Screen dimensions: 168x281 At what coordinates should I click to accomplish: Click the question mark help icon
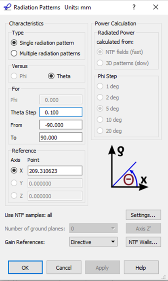coord(134,7)
